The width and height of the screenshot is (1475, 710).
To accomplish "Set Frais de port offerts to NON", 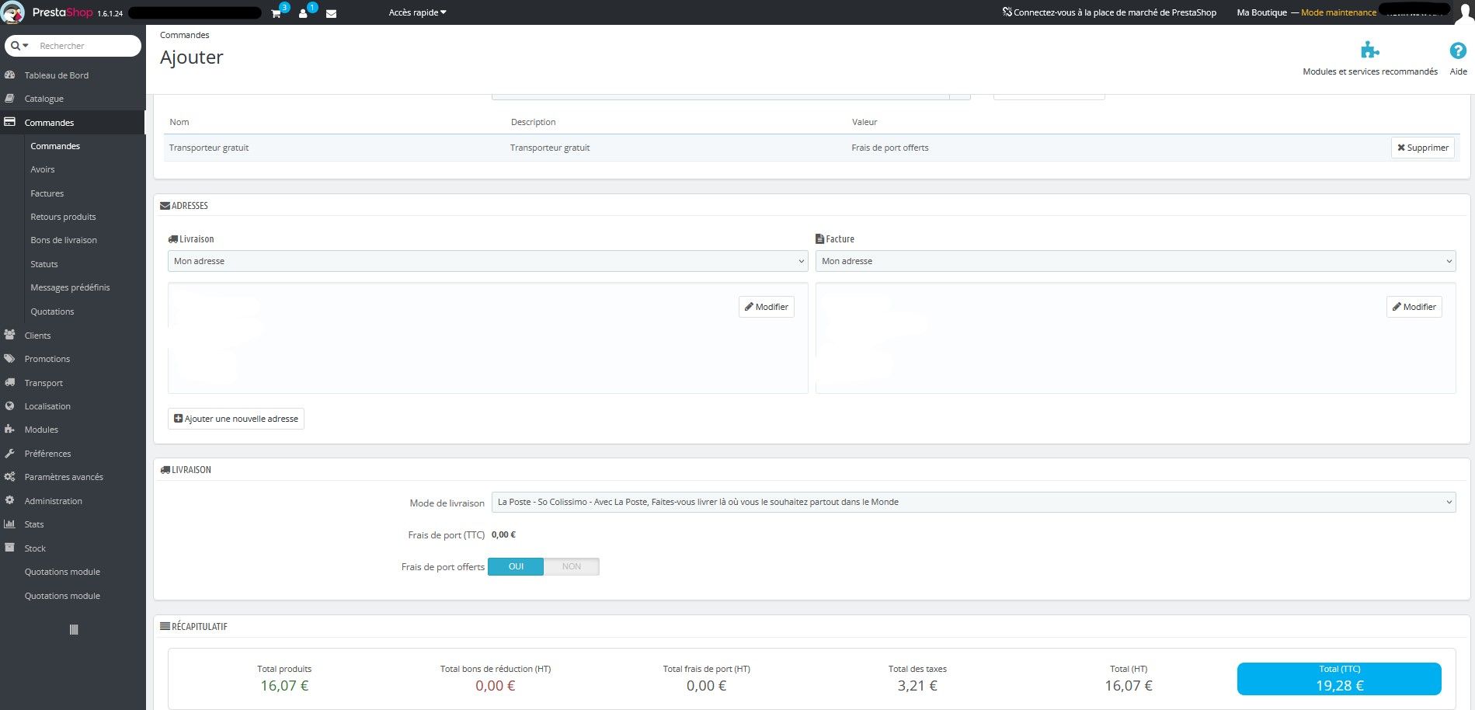I will [571, 567].
